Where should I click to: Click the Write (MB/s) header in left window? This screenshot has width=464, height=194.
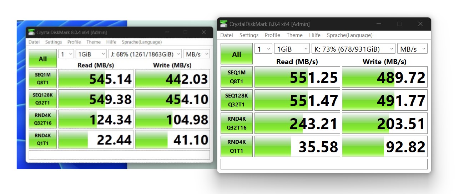172,65
